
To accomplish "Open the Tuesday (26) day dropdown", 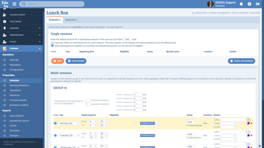I will pos(70,135).
